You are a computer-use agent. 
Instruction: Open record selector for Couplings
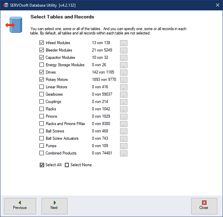(x=124, y=102)
